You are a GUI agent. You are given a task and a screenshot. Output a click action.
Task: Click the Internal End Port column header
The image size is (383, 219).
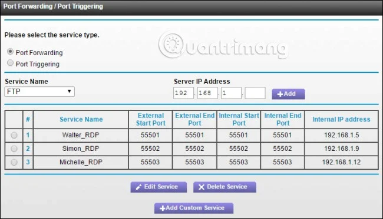click(x=283, y=119)
